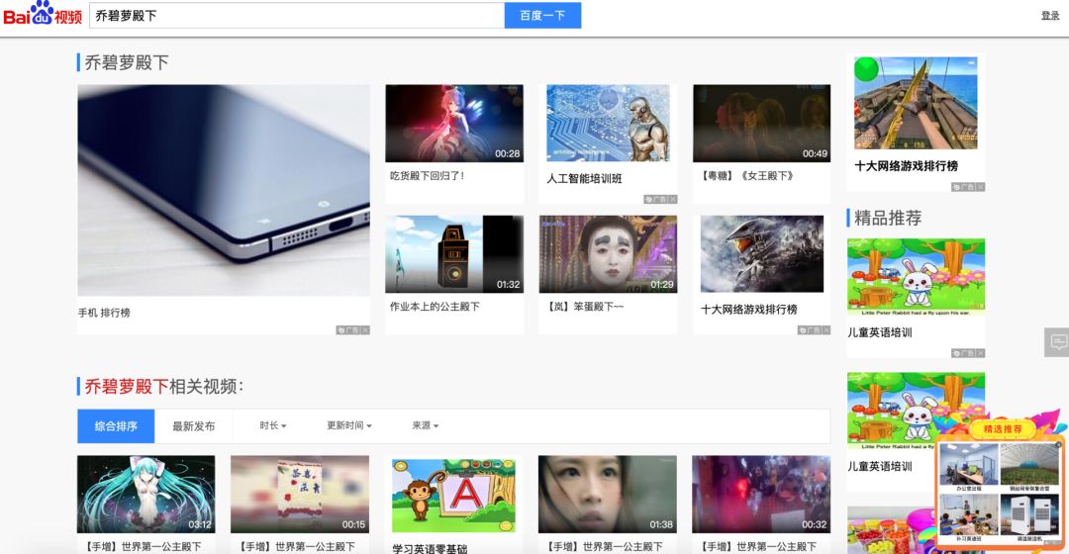Close the 人工智能培训班 ad
The width and height of the screenshot is (1069, 554).
pyautogui.click(x=673, y=200)
